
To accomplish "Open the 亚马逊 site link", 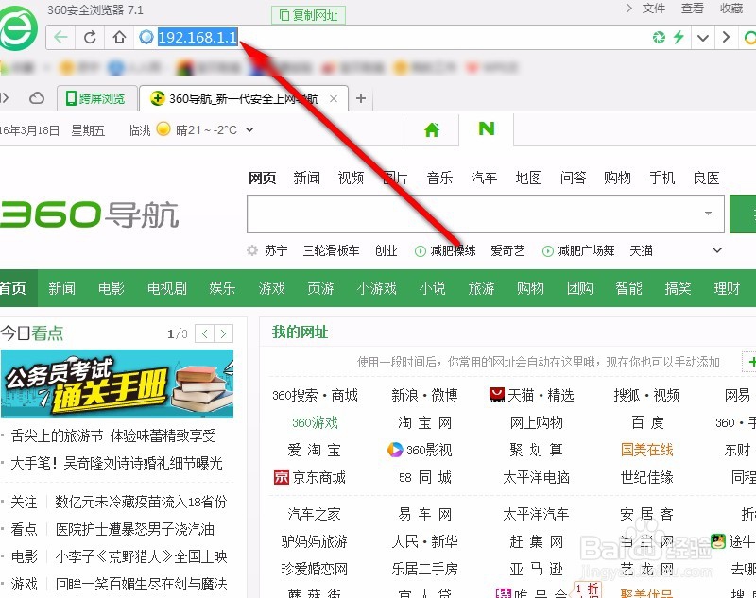I will pos(536,569).
